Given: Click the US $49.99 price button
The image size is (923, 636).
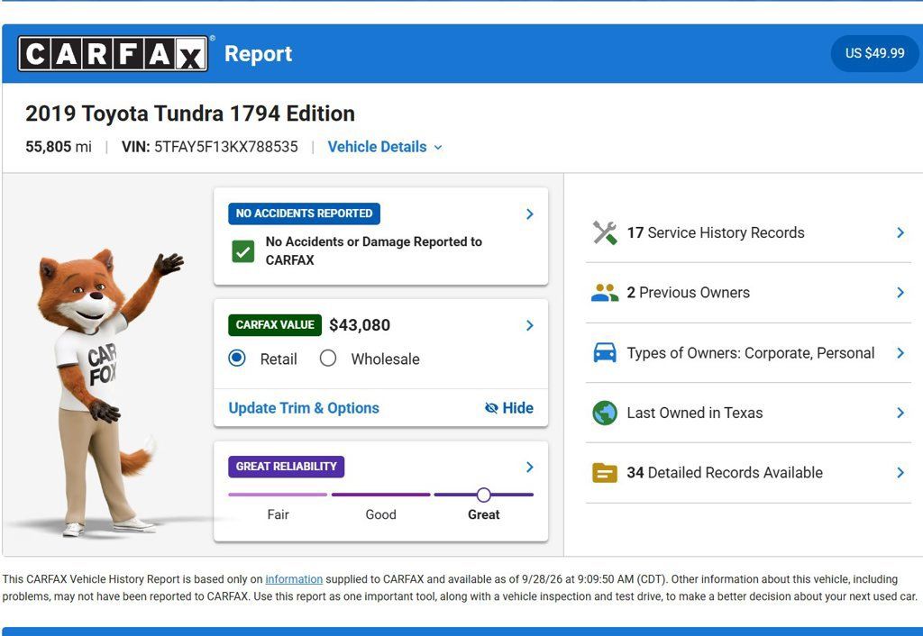Looking at the screenshot, I should pos(874,53).
